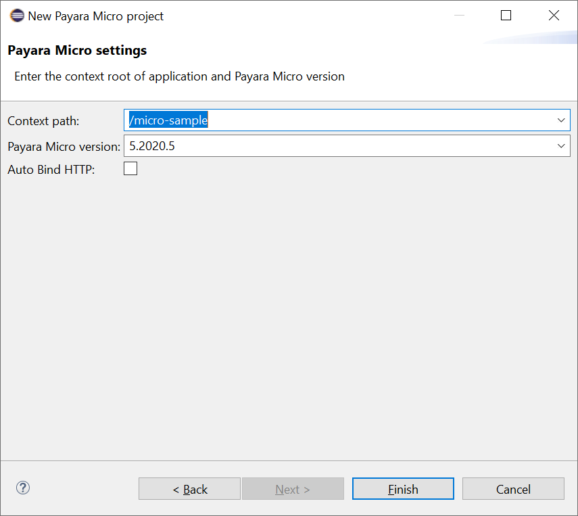578x516 pixels.
Task: Click the Eclipse icon in the title bar
Action: click(16, 16)
